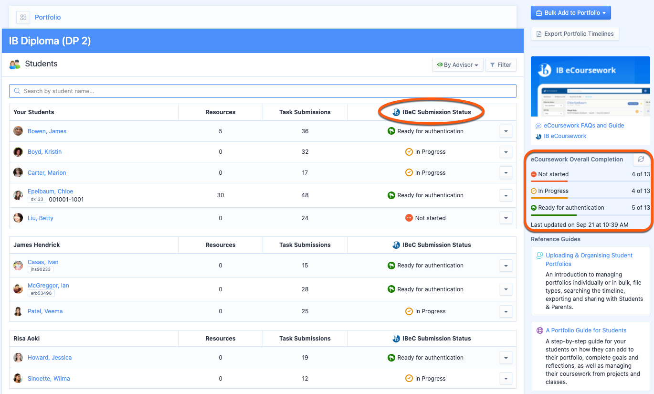Click Wilma Sinoette's avatar
The height and width of the screenshot is (394, 654).
18,379
